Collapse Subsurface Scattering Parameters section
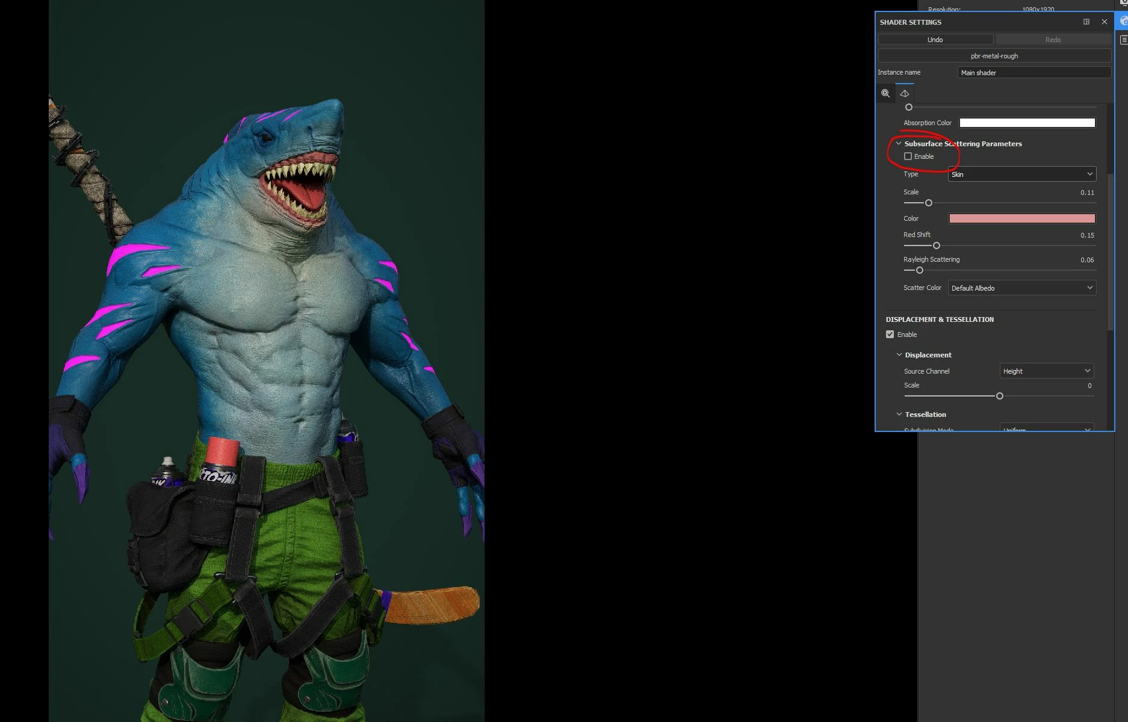This screenshot has height=722, width=1128. point(899,143)
